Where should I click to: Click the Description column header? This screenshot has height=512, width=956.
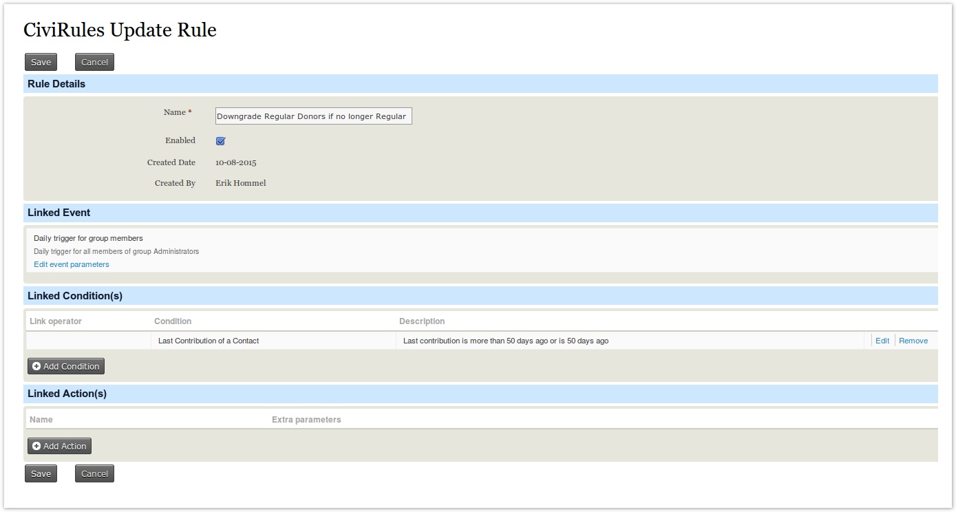click(422, 321)
